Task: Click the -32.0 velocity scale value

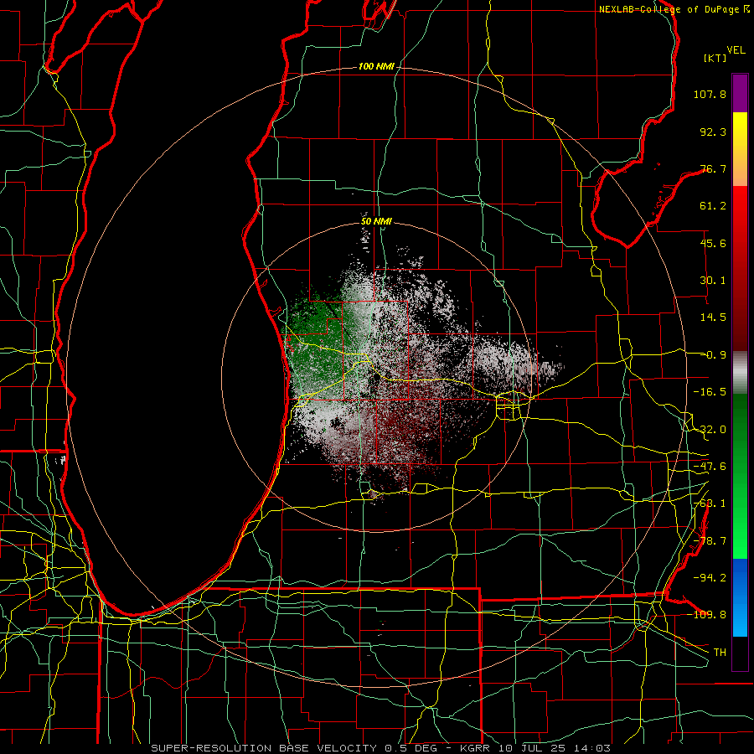Action: click(x=710, y=430)
